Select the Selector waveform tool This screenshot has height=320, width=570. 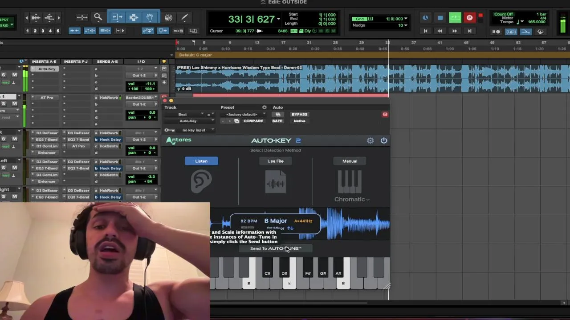[134, 18]
